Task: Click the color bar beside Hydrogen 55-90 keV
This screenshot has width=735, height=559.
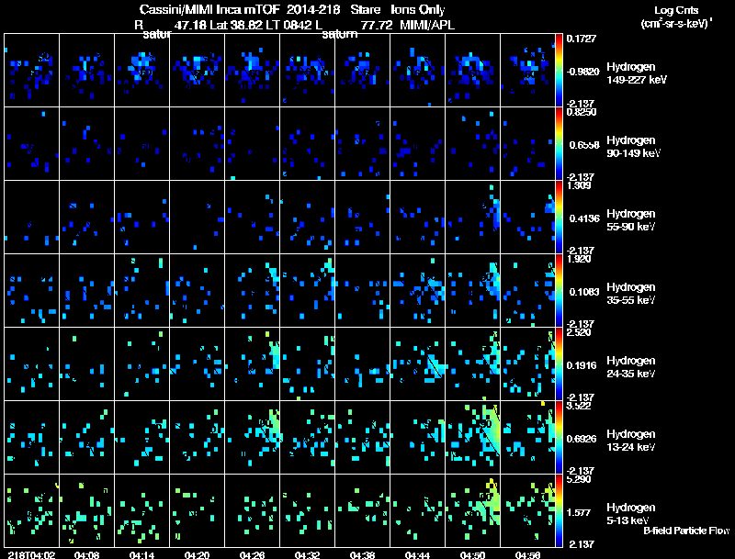Action: click(x=559, y=217)
